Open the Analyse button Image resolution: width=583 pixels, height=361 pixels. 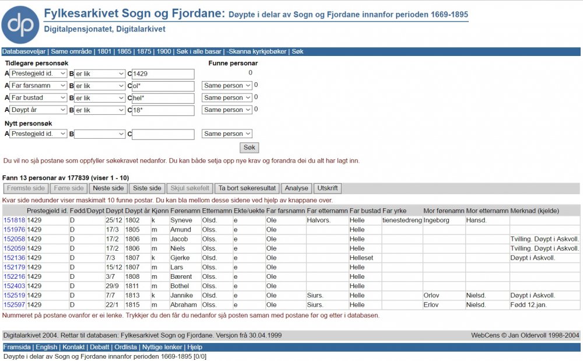pyautogui.click(x=296, y=188)
